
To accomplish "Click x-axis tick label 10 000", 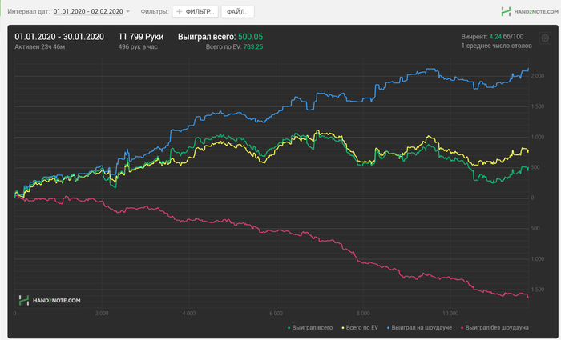I will [450, 314].
